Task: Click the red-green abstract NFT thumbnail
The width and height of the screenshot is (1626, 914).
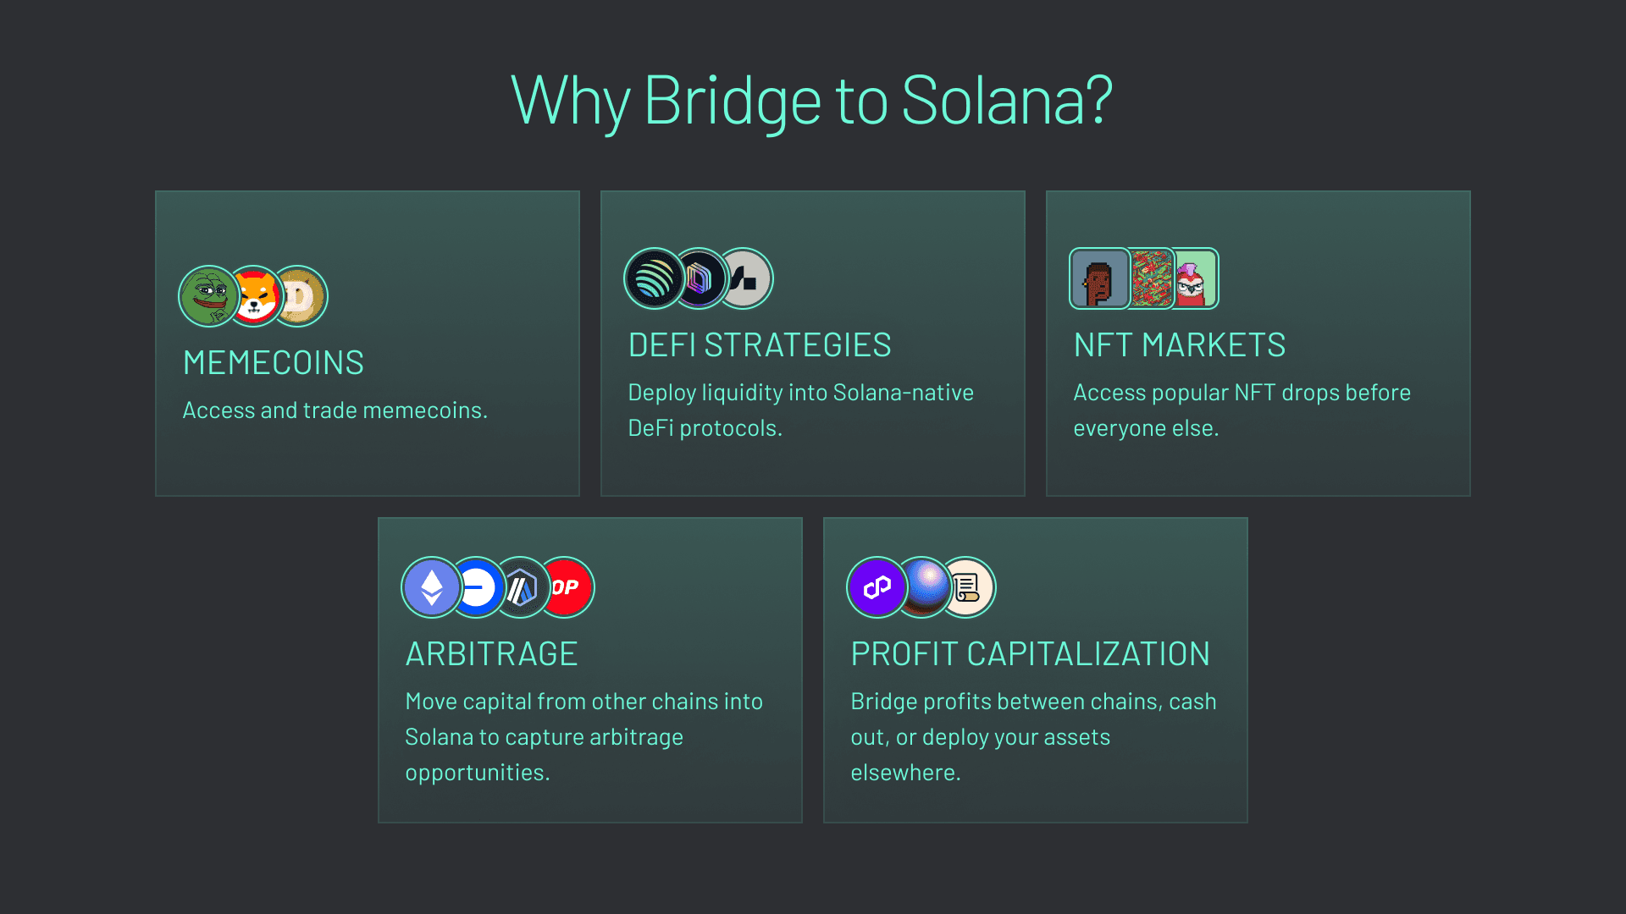Action: [x=1152, y=278]
